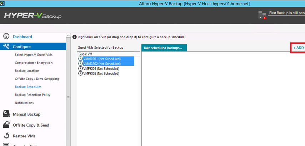This screenshot has width=305, height=146.
Task: Click the Dashboard gauge icon
Action: [x=6, y=36]
